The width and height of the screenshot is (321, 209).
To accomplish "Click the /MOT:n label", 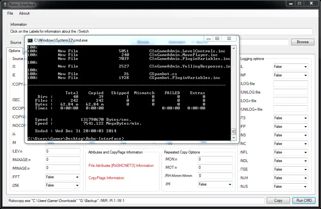I will tap(171, 167).
